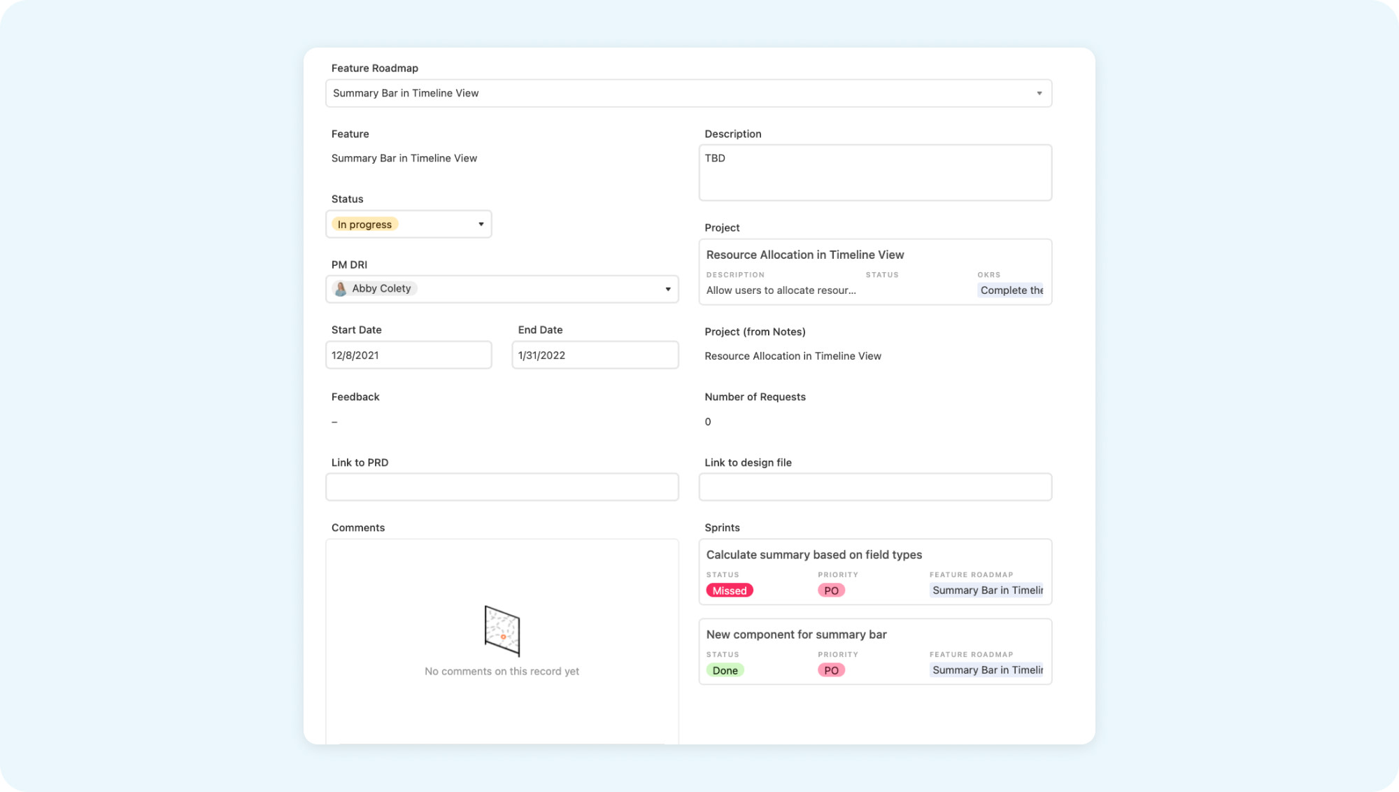Click the empty comments illustration icon

(502, 631)
